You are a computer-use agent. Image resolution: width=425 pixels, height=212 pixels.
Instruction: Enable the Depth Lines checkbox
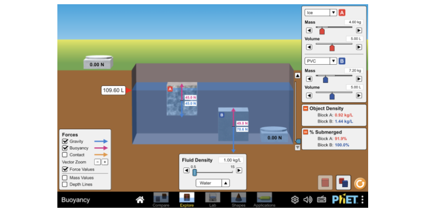tap(65, 184)
